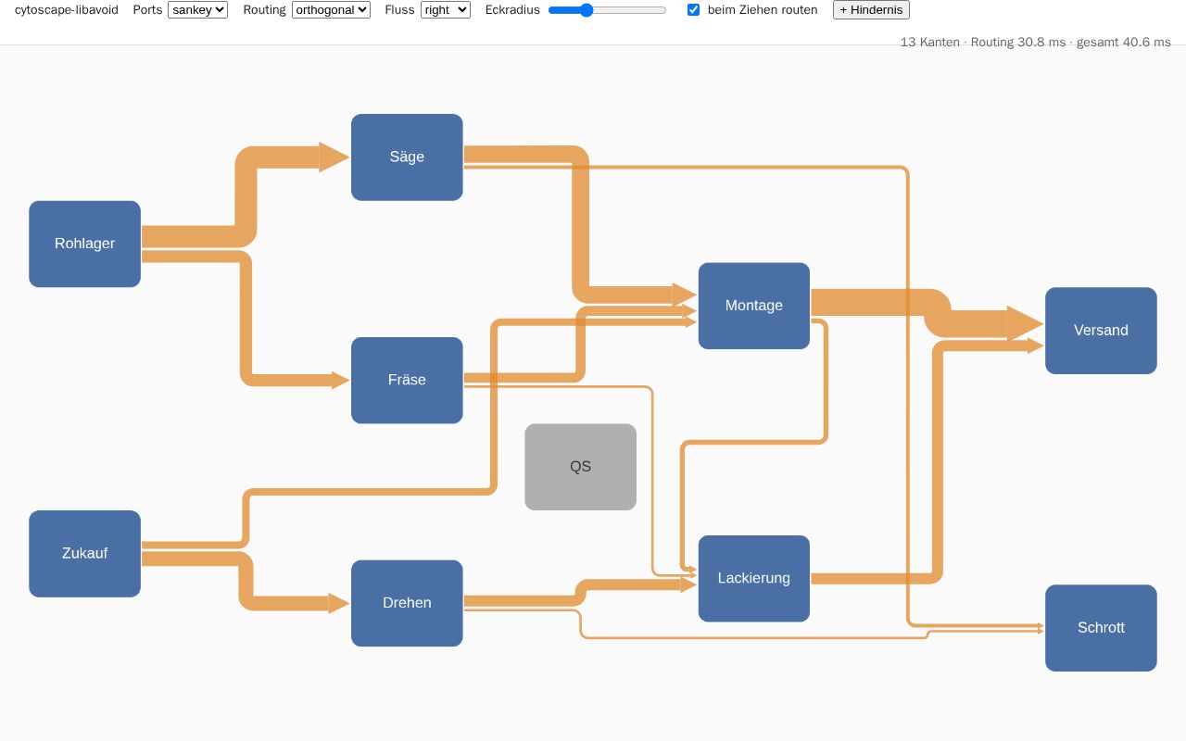This screenshot has height=741, width=1186.
Task: Open the Fluss dropdown set to right
Action: click(x=446, y=10)
